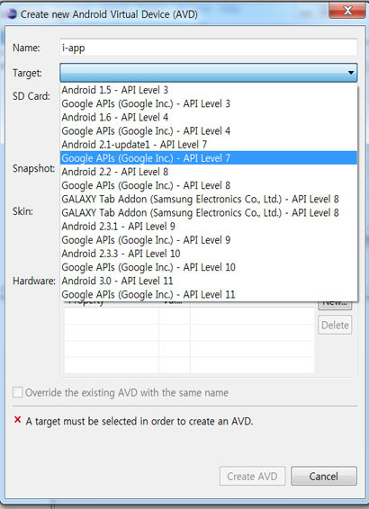Image resolution: width=369 pixels, height=509 pixels.
Task: Enable Override the existing AVD checkbox
Action: 17,392
